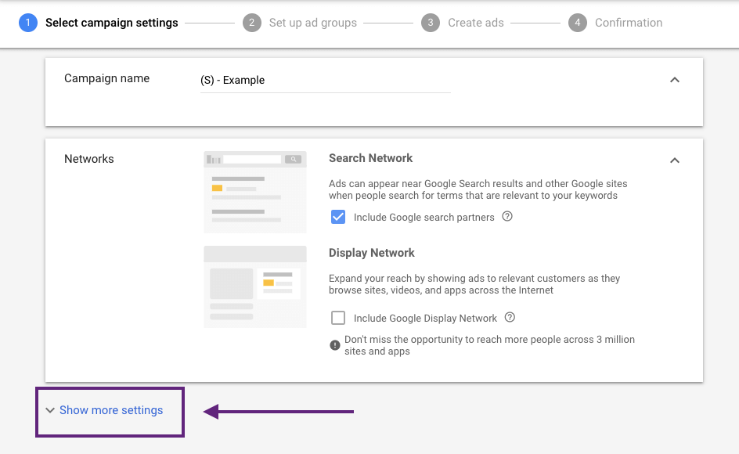Uncheck Include Google search partners

click(338, 217)
